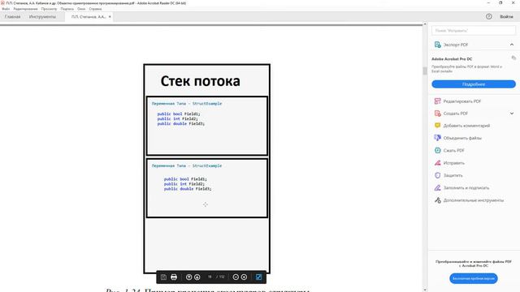Open the Sign menu
The height and width of the screenshot is (292, 520).
[67, 9]
